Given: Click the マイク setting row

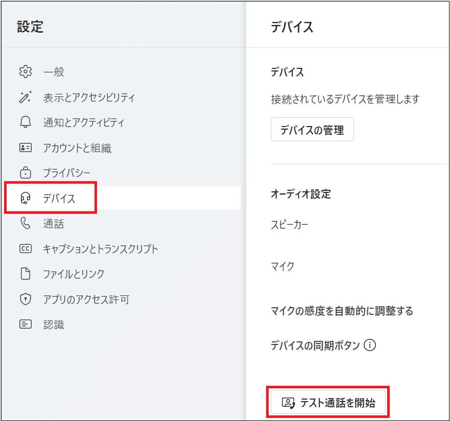Looking at the screenshot, I should [x=282, y=266].
